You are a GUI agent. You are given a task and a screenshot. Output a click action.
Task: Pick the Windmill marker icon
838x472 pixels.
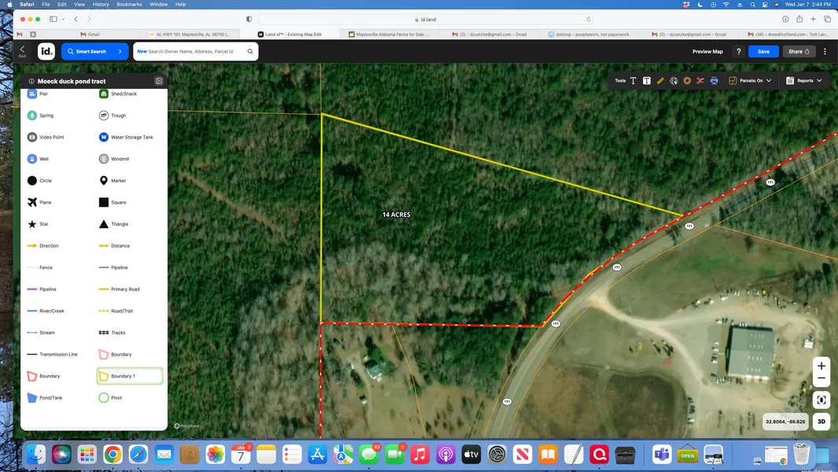[x=104, y=159]
